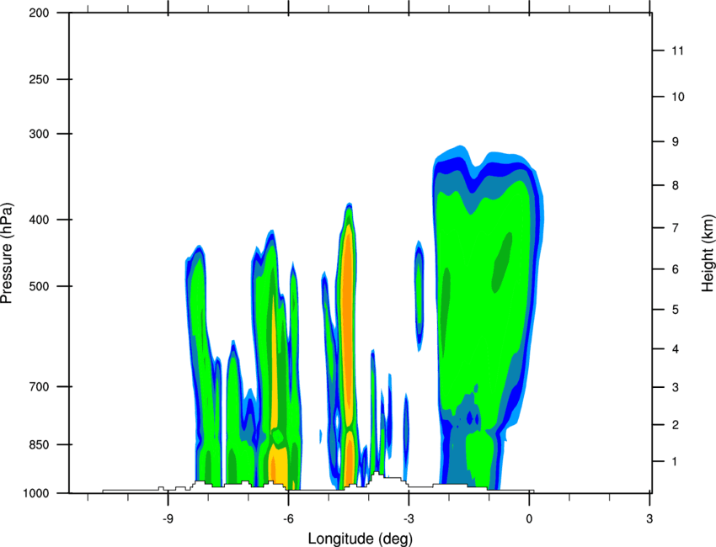Select the 200 pressure tick label
The height and width of the screenshot is (547, 716).
[x=40, y=13]
